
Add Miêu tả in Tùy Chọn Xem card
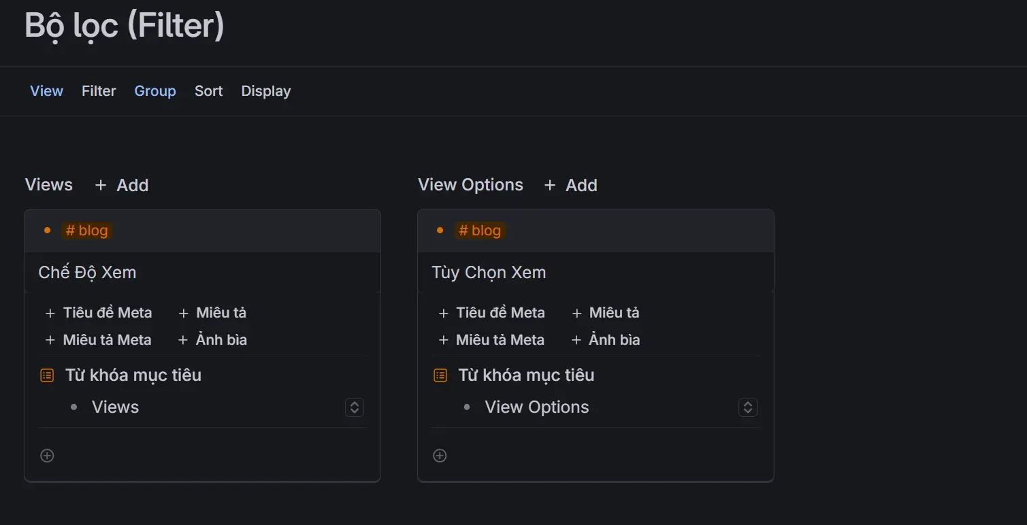click(x=606, y=313)
